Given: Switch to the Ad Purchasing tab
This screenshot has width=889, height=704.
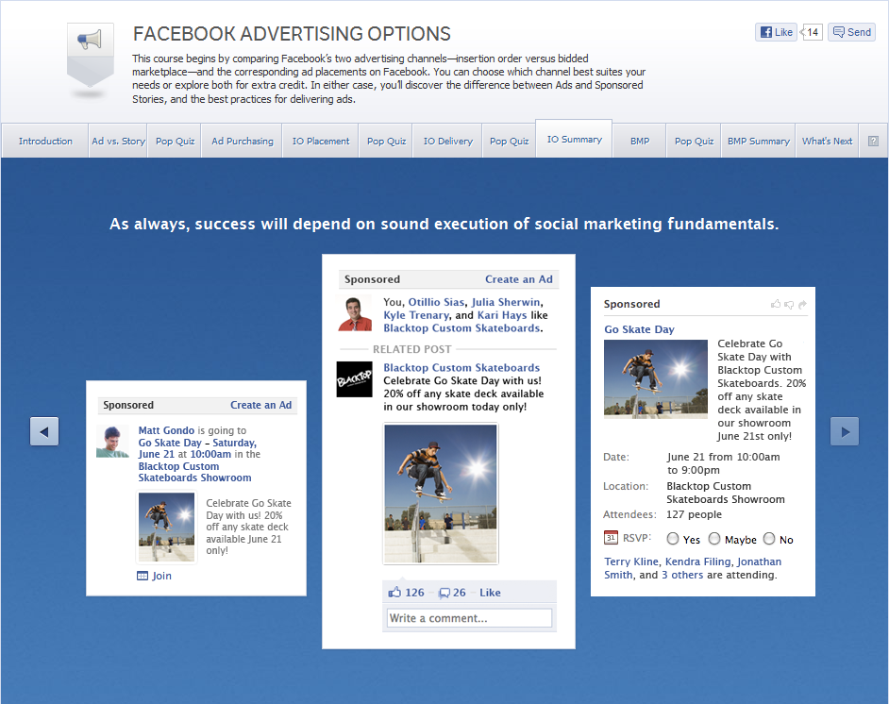Looking at the screenshot, I should click(243, 142).
